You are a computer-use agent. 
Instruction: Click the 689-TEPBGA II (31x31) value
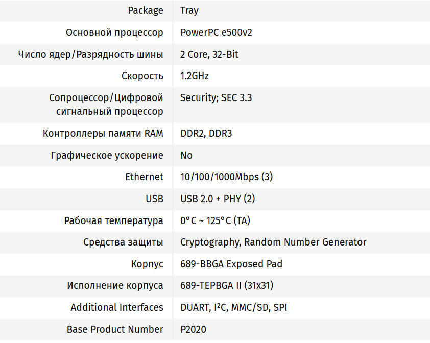pyautogui.click(x=230, y=286)
